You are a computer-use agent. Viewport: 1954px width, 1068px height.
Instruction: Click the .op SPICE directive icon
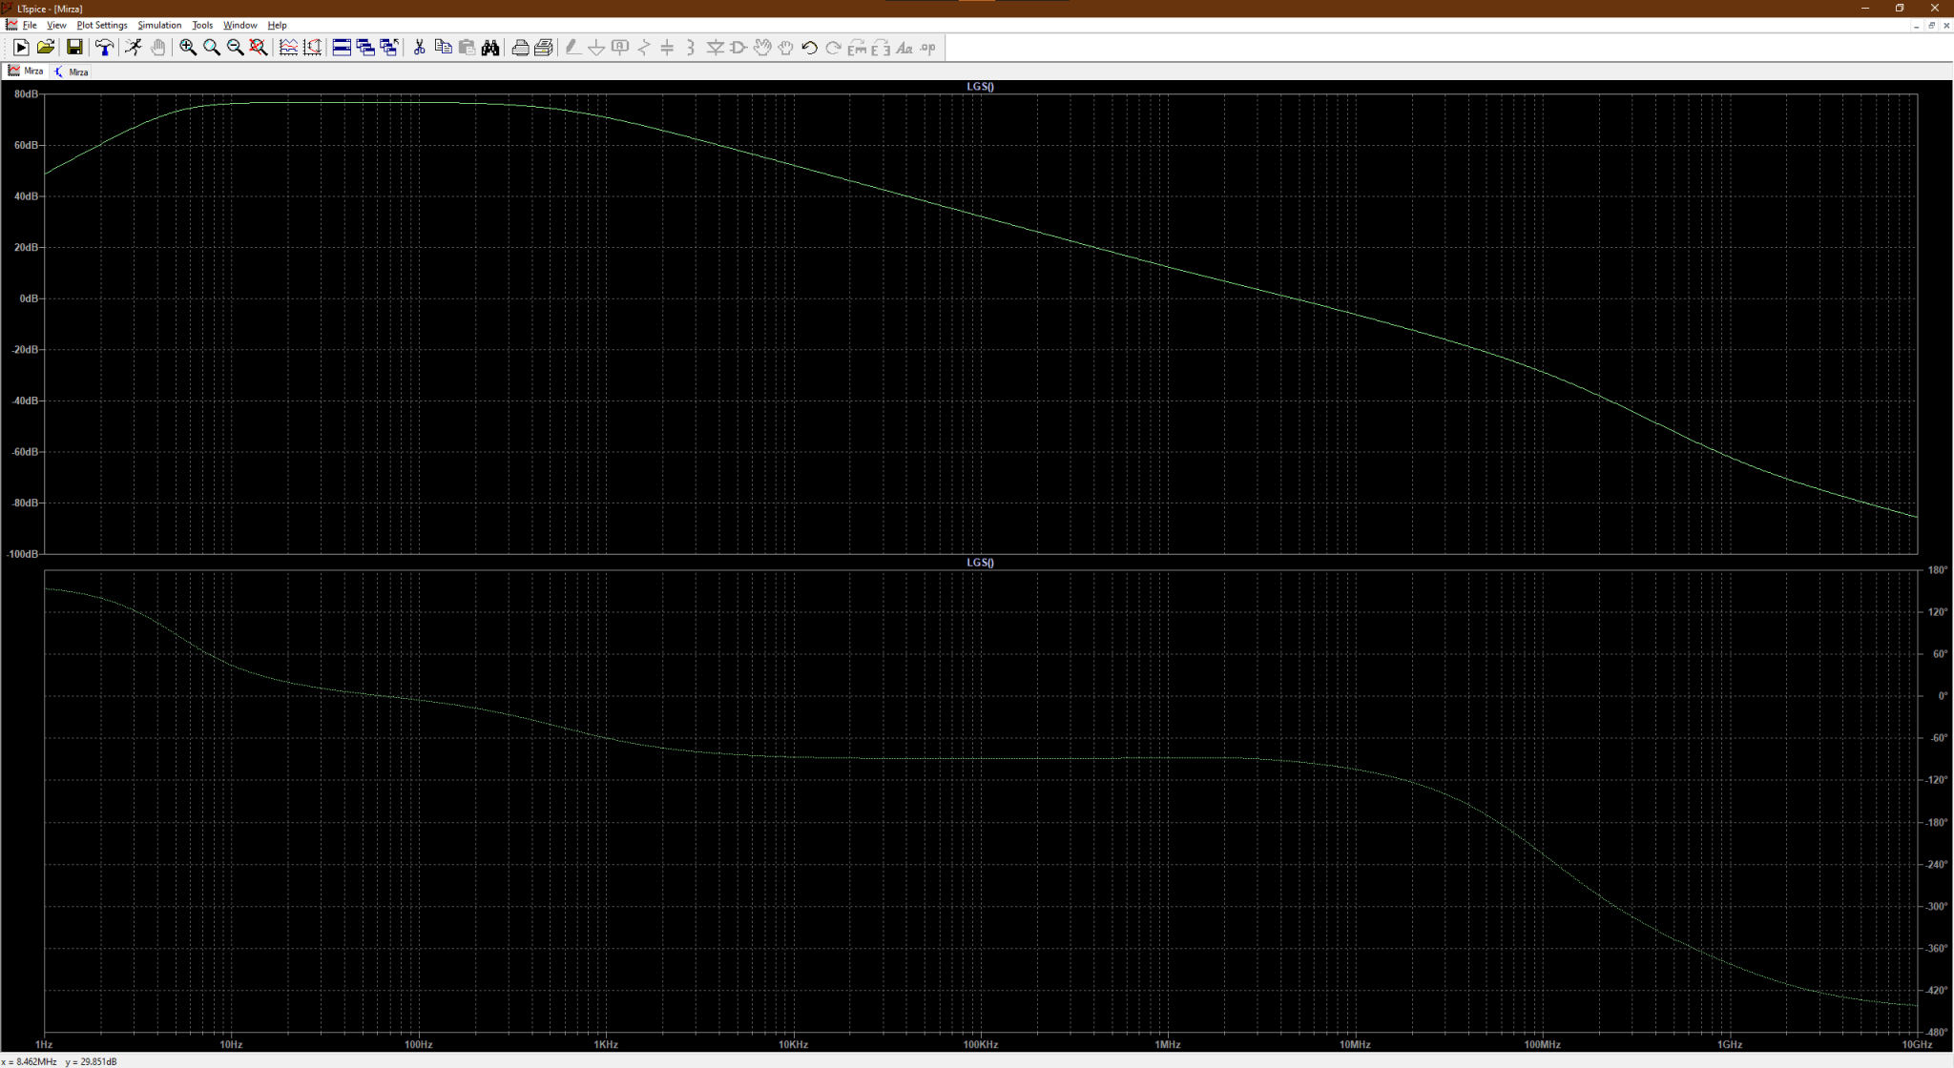(x=928, y=48)
